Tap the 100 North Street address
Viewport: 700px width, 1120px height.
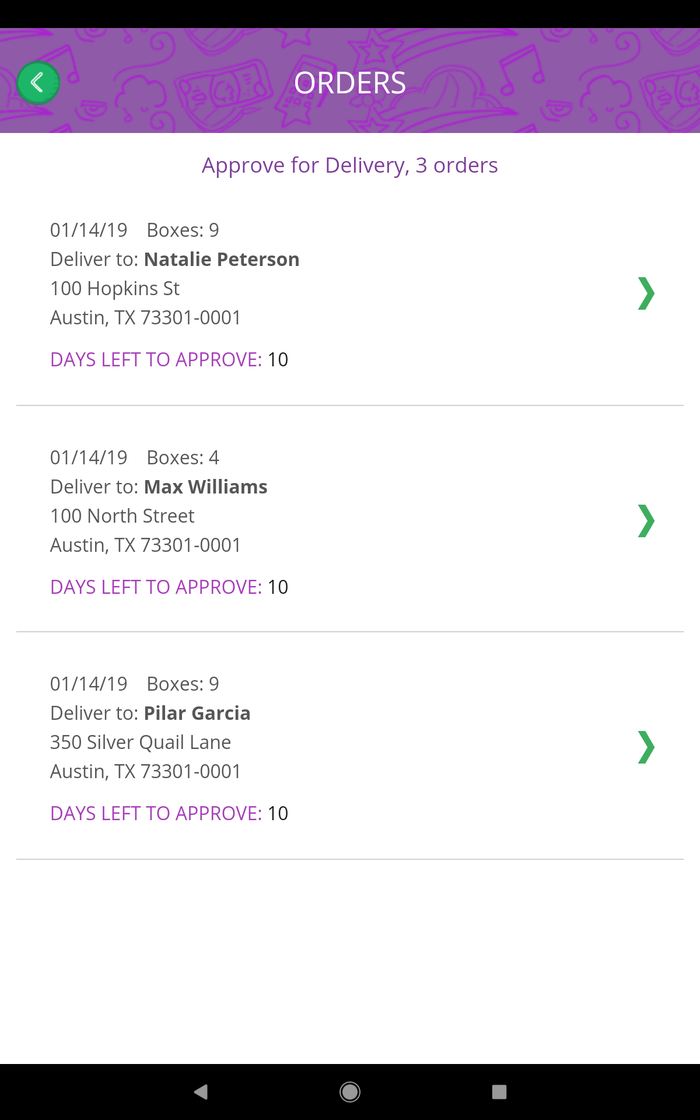pyautogui.click(x=123, y=516)
